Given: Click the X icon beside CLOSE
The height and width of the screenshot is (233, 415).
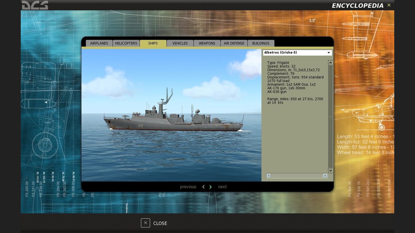Looking at the screenshot, I should (146, 223).
